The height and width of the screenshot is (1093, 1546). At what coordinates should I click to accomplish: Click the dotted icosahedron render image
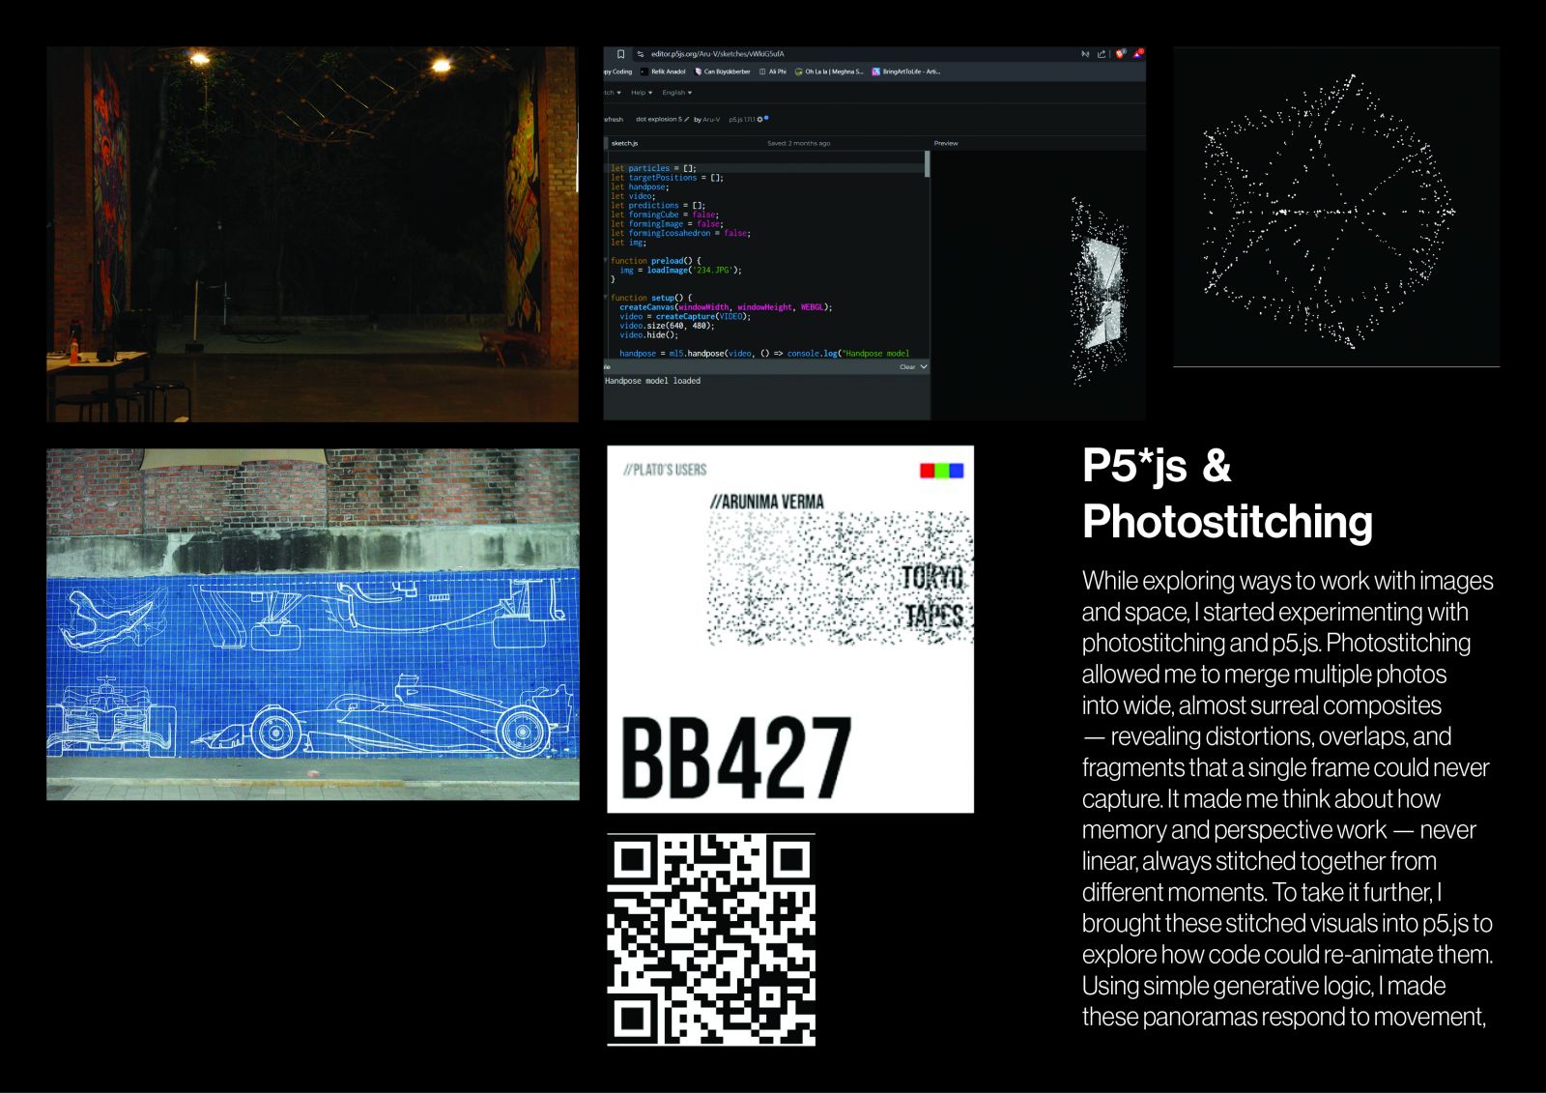click(x=1336, y=207)
